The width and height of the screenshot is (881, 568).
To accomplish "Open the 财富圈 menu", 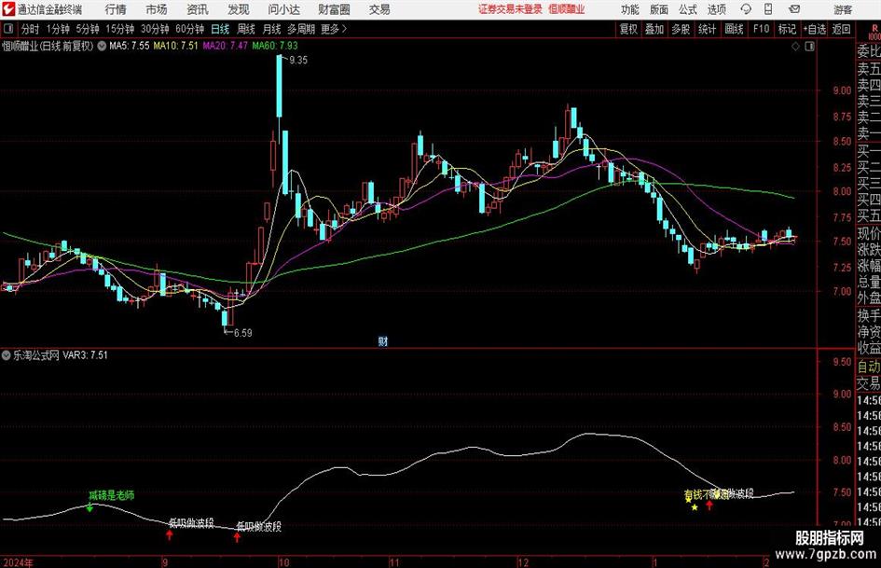I will tap(334, 9).
